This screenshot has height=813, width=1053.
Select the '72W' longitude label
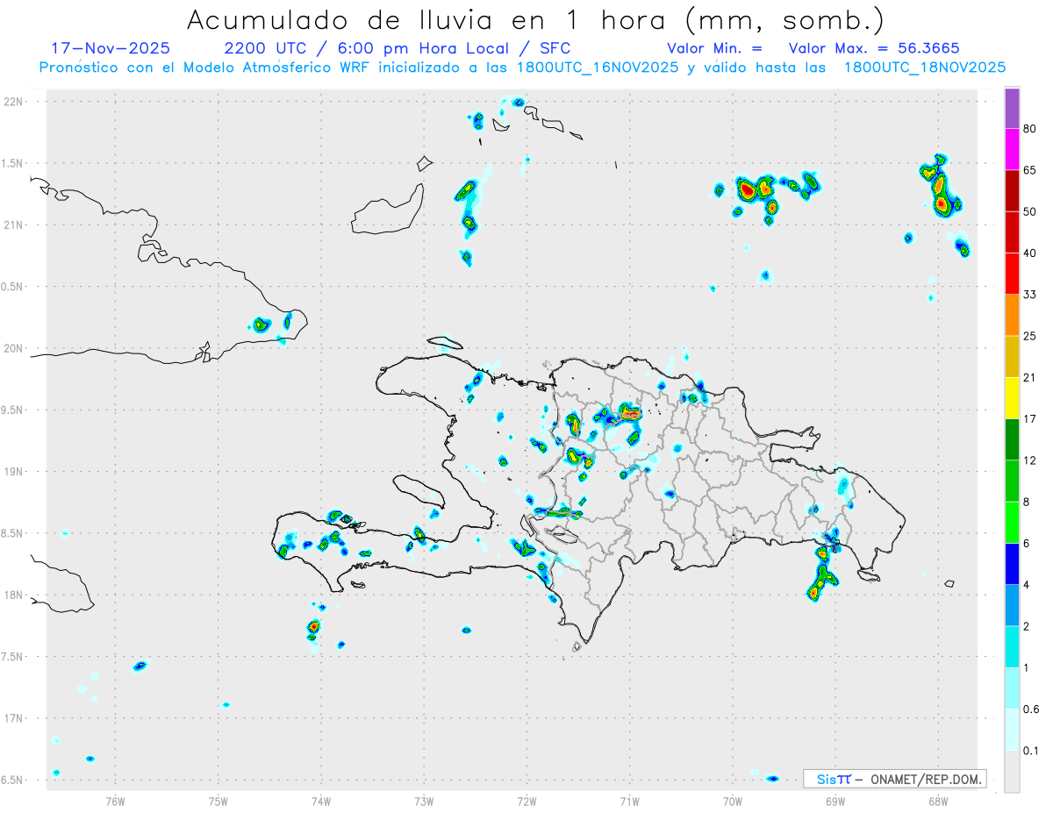click(526, 801)
